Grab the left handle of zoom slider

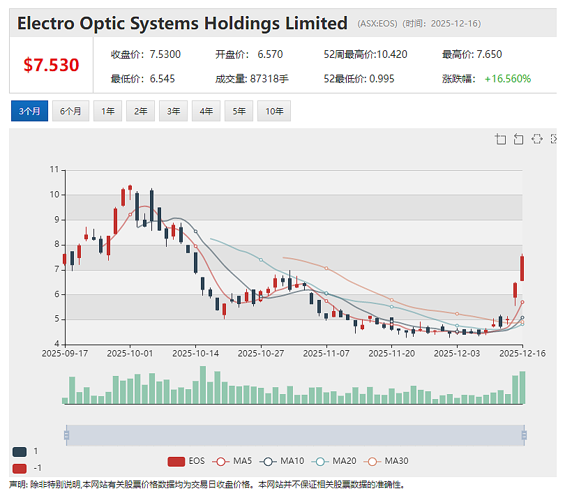(66, 435)
